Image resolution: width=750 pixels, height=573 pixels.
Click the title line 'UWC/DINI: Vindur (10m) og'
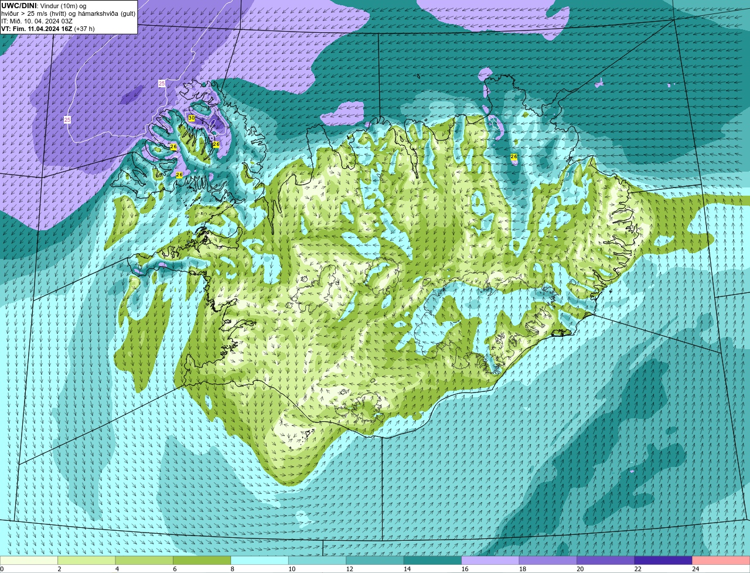click(44, 6)
